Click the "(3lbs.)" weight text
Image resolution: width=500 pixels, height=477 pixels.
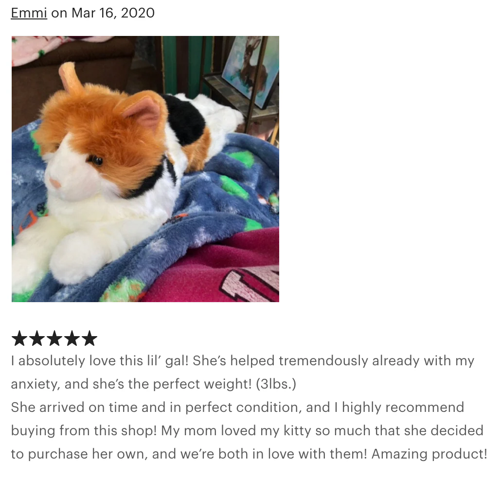coord(276,384)
